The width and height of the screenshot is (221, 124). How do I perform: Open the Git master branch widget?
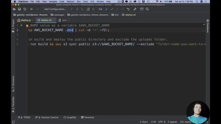point(185,122)
